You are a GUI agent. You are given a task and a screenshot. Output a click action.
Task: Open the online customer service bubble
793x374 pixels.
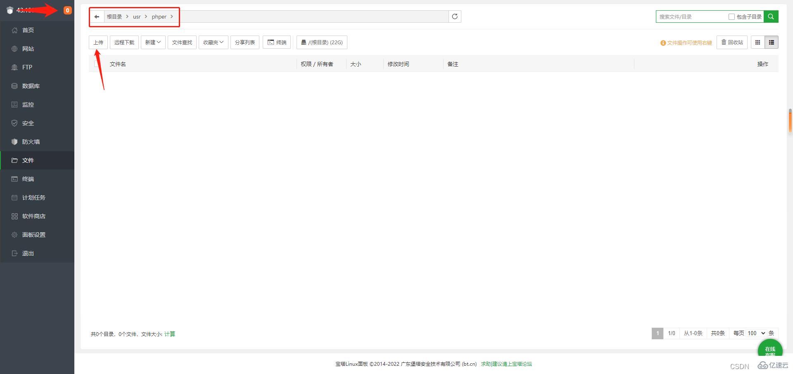(770, 349)
